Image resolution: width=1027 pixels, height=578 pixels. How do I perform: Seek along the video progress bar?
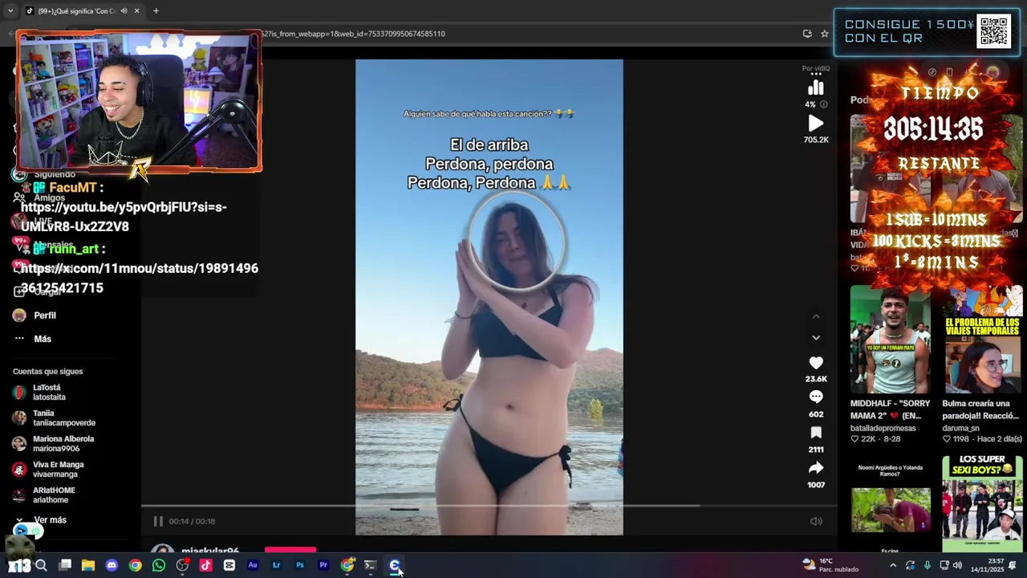pos(489,506)
